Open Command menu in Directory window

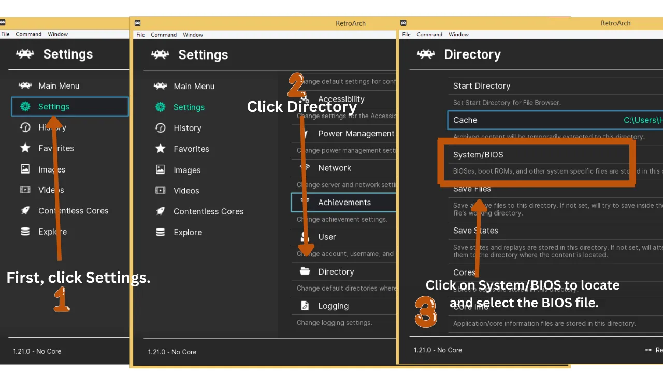tap(429, 34)
